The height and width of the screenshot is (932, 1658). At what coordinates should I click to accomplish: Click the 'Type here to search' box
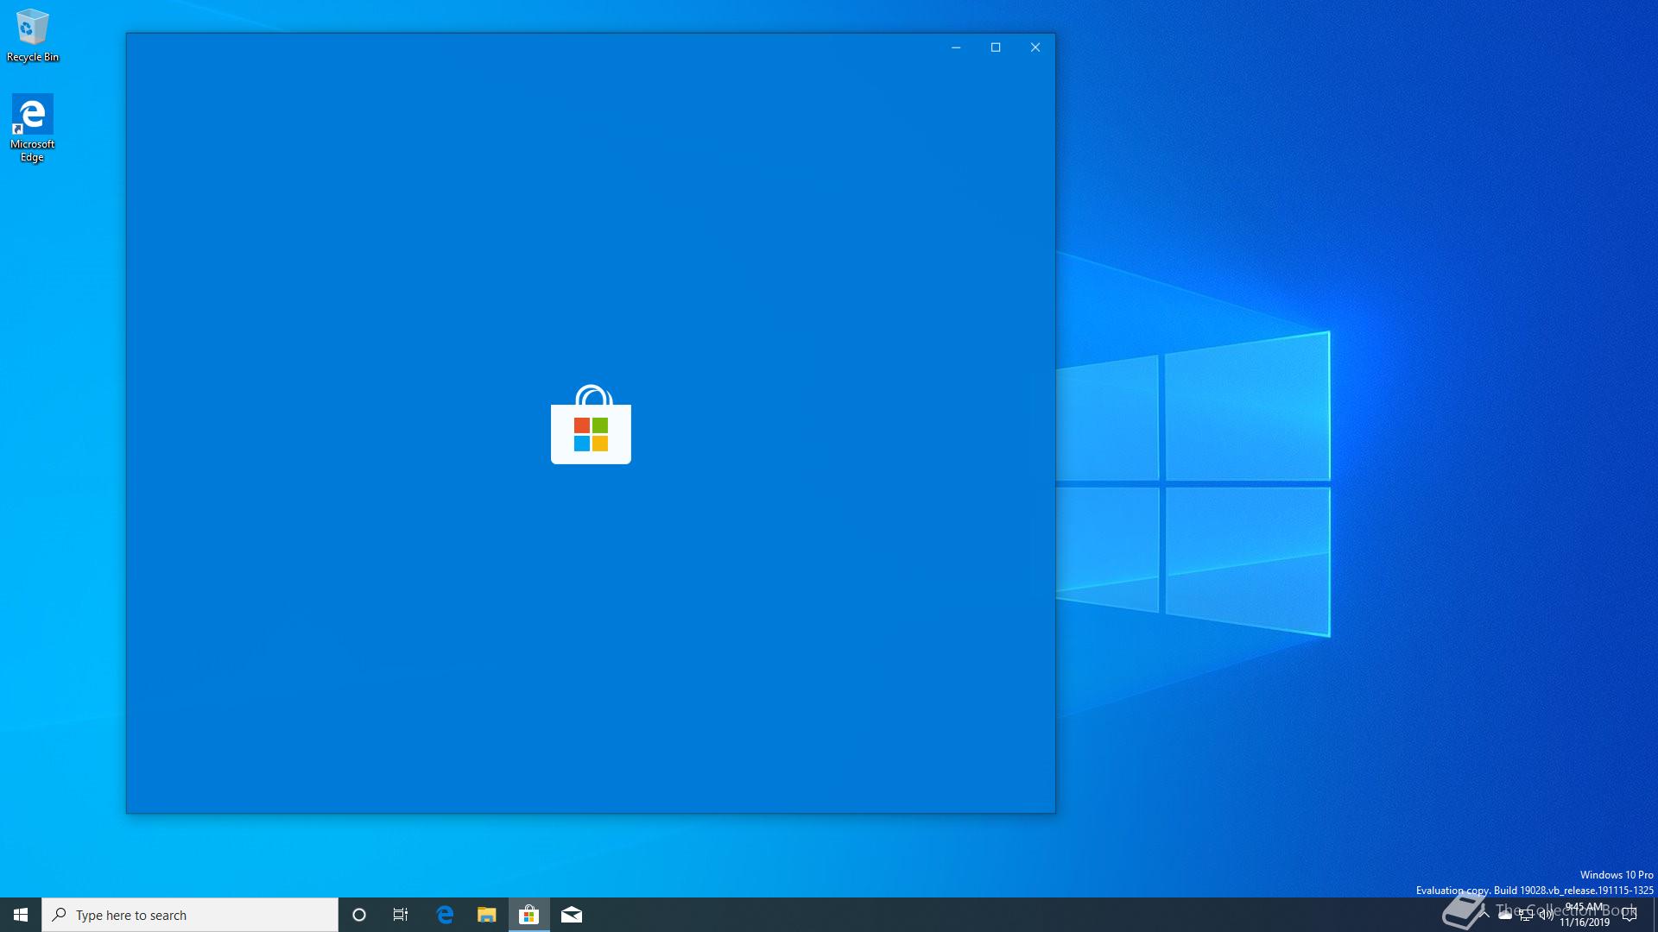click(190, 915)
